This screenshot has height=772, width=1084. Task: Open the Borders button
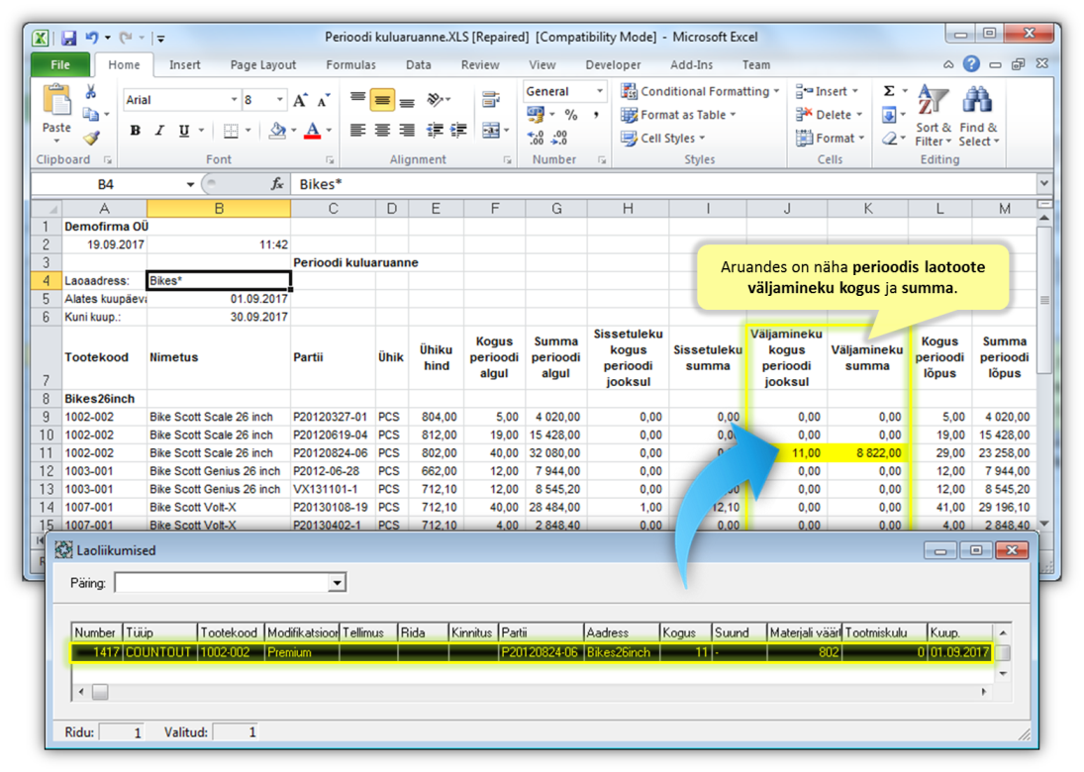pyautogui.click(x=231, y=130)
